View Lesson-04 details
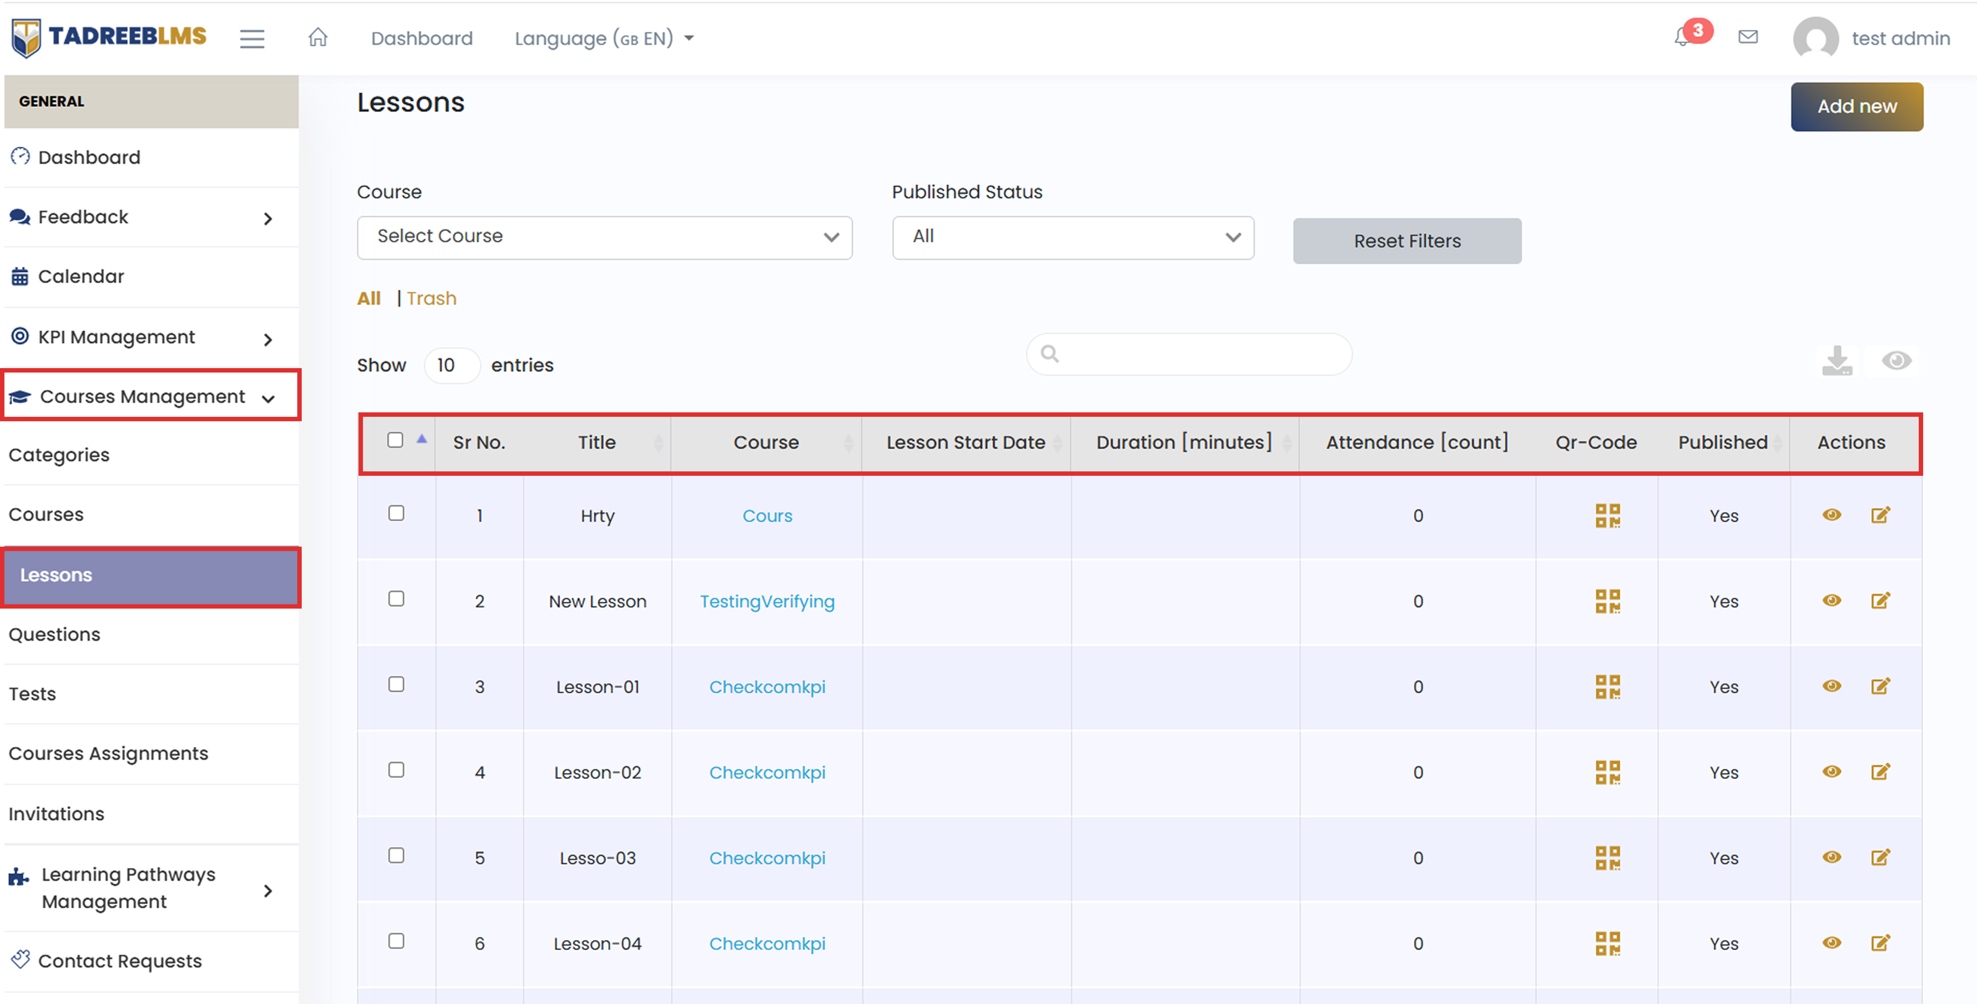This screenshot has height=1004, width=1977. [x=1832, y=943]
